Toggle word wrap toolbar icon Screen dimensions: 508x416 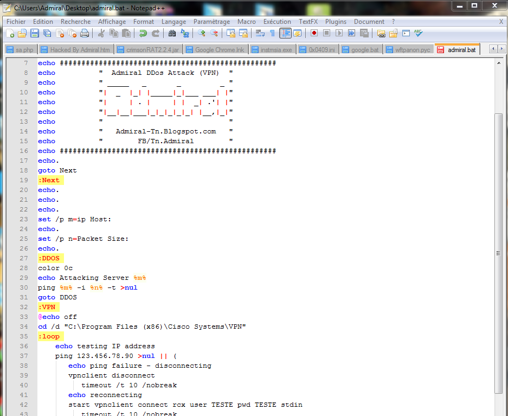[260, 34]
